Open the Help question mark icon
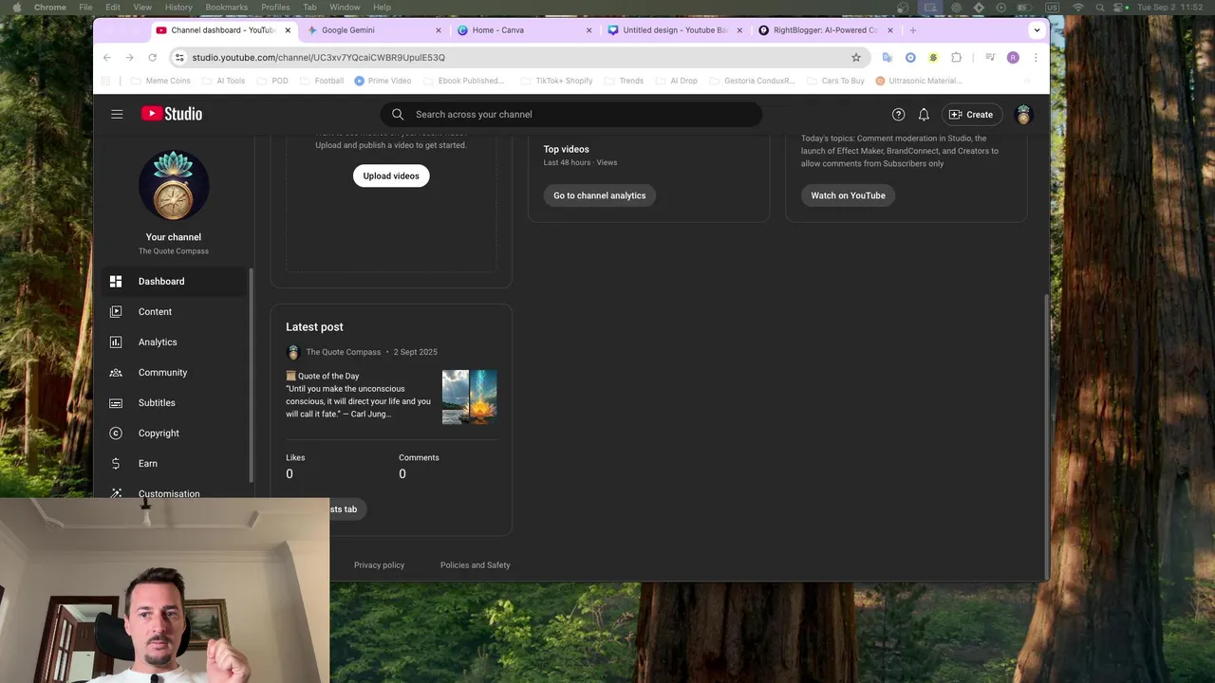Screen dimensions: 1215x683 [898, 115]
